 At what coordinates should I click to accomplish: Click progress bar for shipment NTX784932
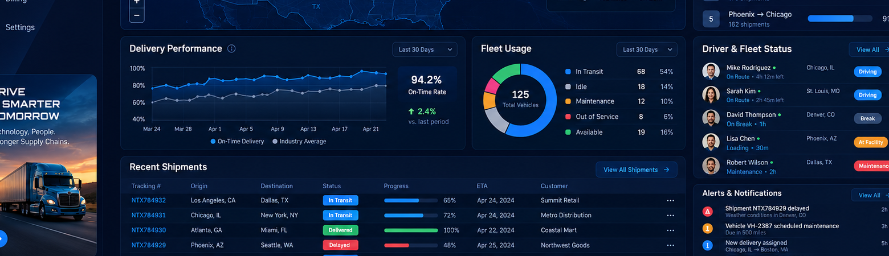click(411, 200)
